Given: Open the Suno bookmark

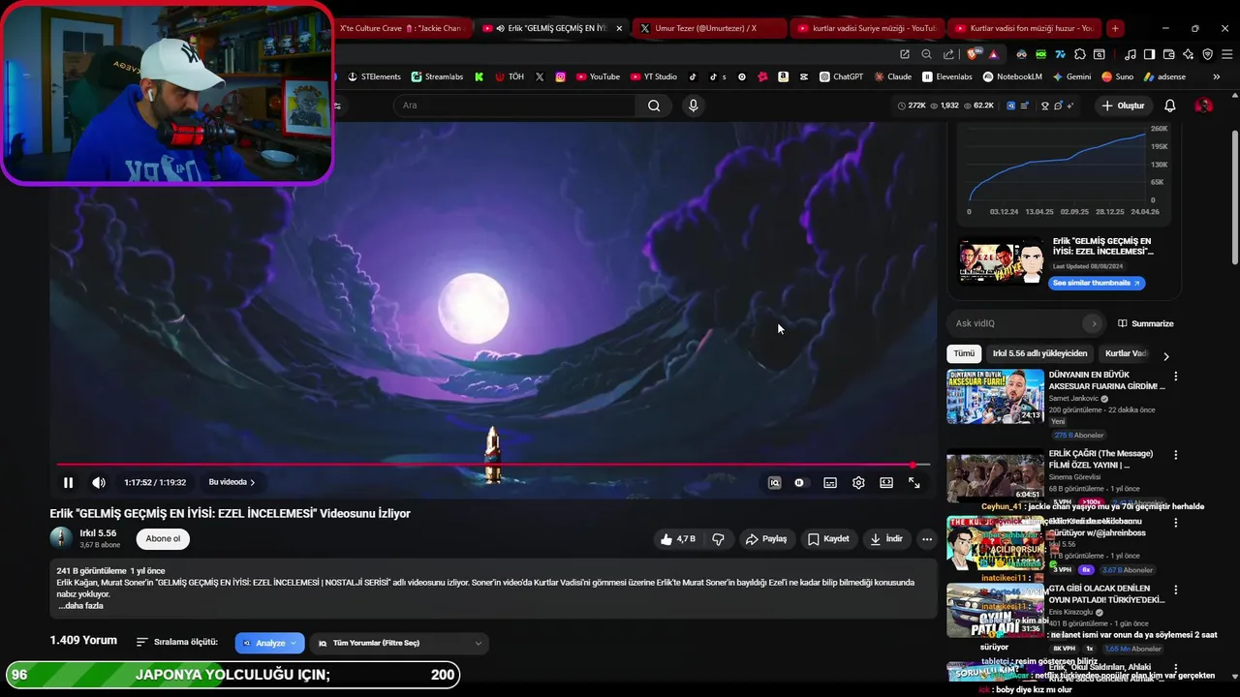Looking at the screenshot, I should [1118, 76].
